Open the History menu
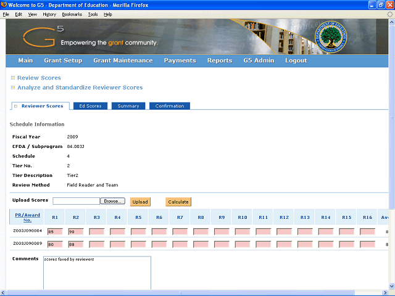This screenshot has height=296, width=395. pyautogui.click(x=49, y=14)
